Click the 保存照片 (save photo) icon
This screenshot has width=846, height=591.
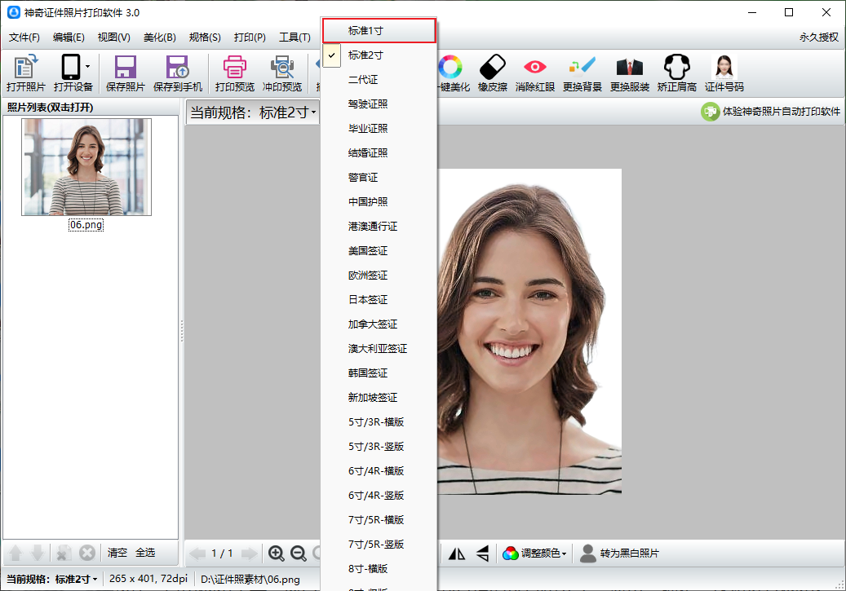pyautogui.click(x=125, y=73)
